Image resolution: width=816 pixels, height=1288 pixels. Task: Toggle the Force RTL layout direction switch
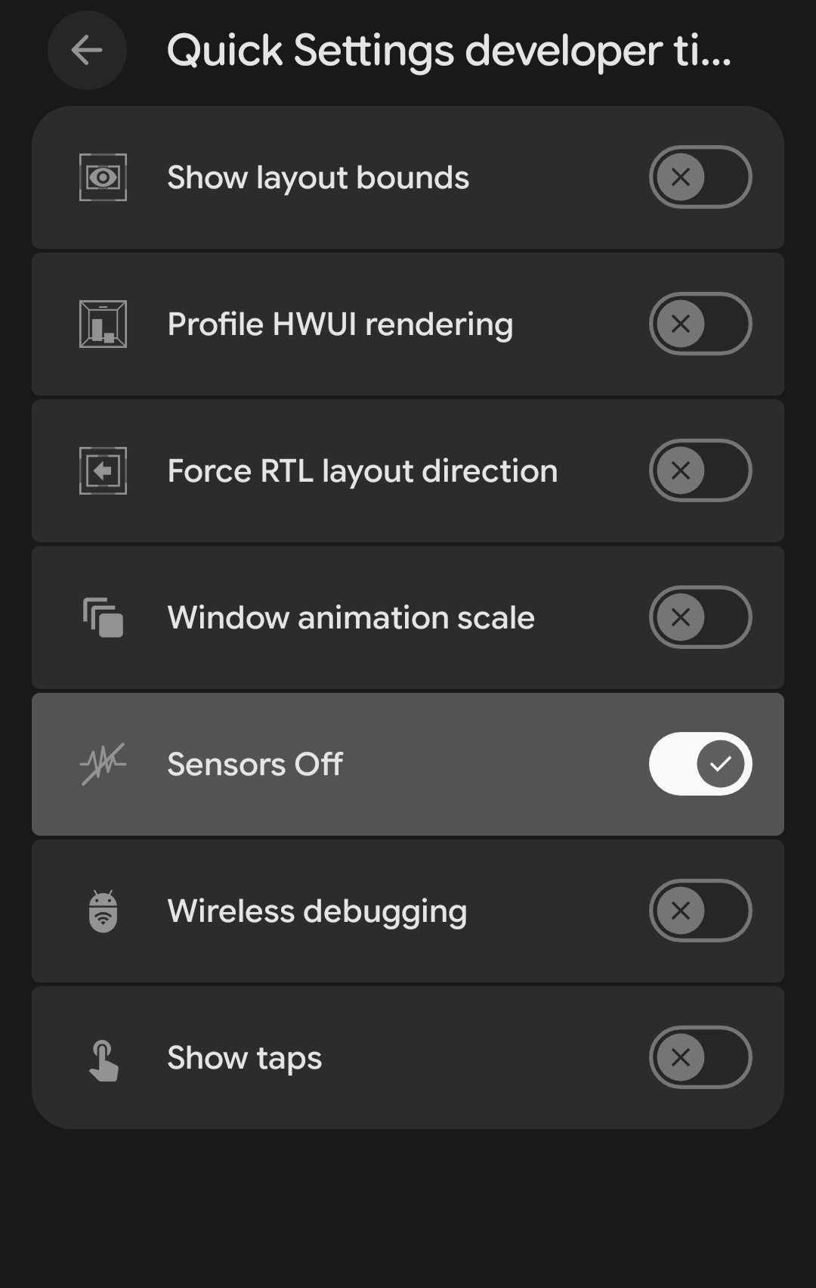tap(700, 470)
